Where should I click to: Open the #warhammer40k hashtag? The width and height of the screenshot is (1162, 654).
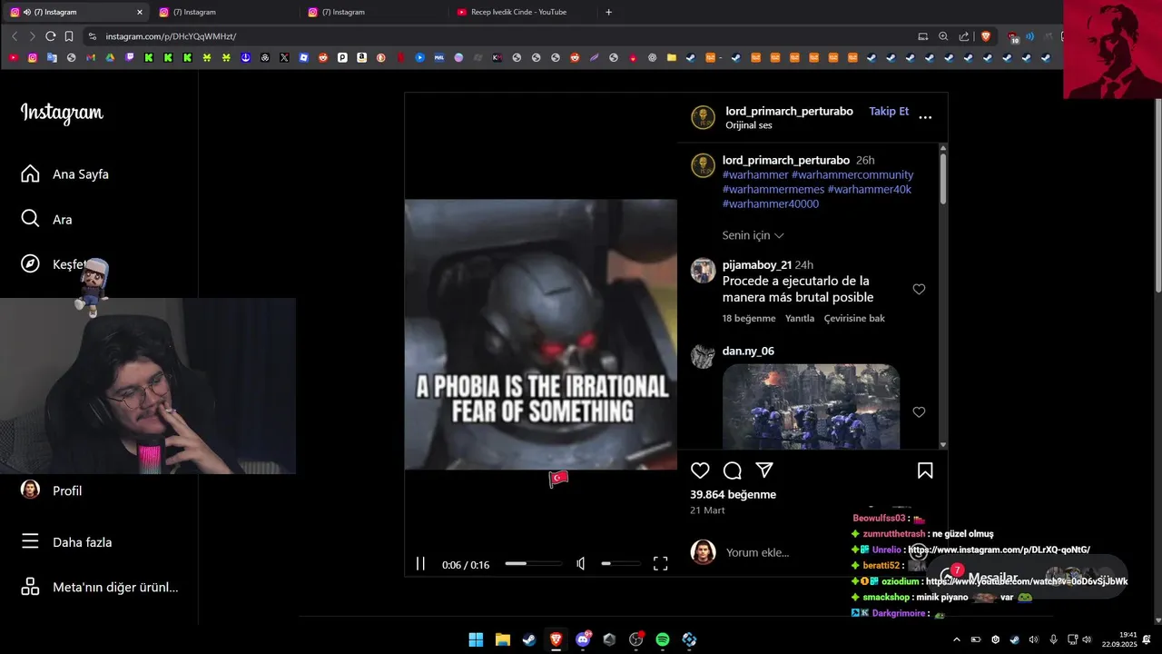click(869, 189)
